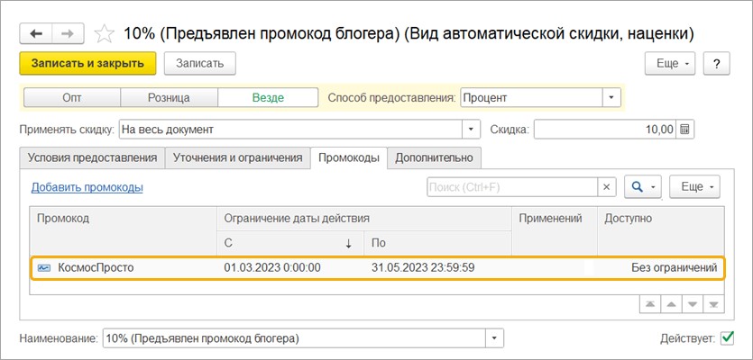
Task: Open the Уточнения и ограничения tab
Action: [237, 157]
